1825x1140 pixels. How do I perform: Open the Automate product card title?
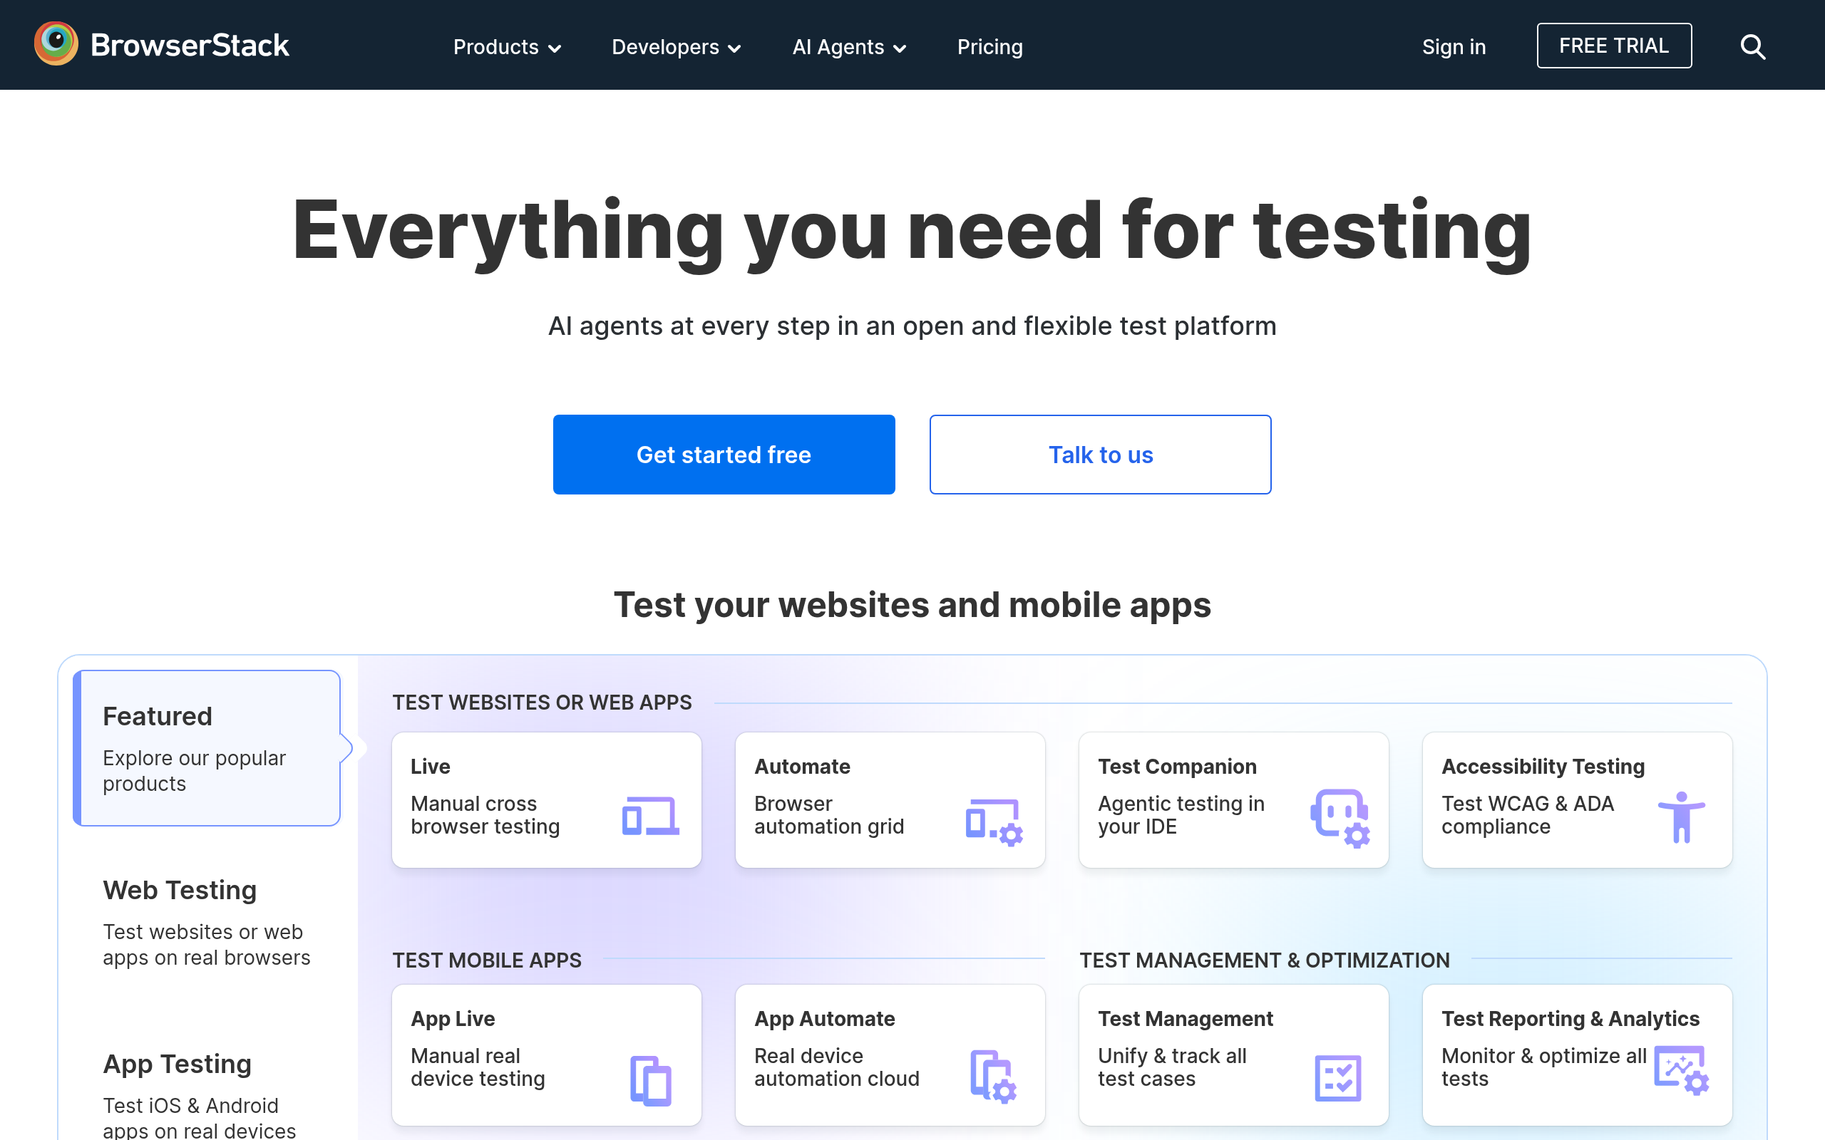[803, 766]
